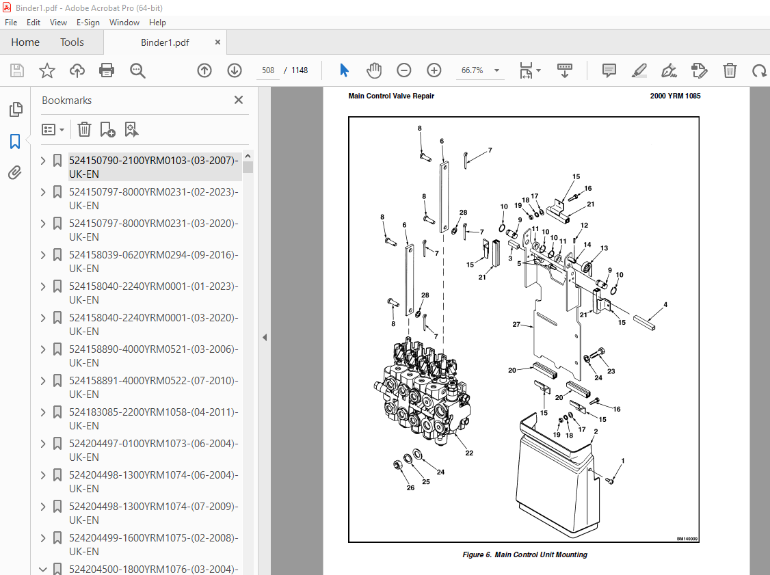Find the current bookmark

coord(131,130)
